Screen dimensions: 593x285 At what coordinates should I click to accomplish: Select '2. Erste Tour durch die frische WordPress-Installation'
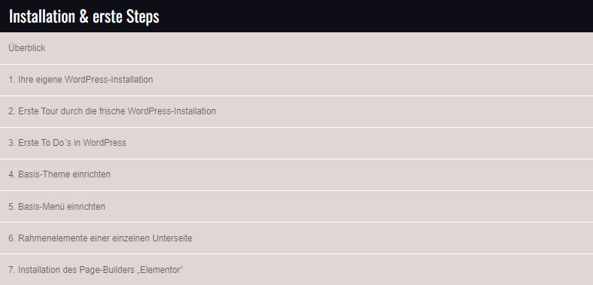(296, 111)
